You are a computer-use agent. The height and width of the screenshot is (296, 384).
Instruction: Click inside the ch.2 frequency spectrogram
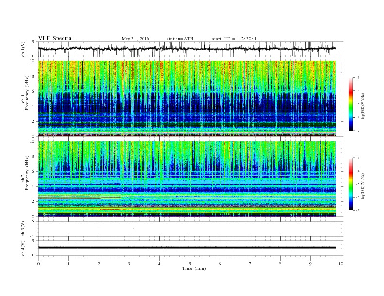[x=187, y=178]
